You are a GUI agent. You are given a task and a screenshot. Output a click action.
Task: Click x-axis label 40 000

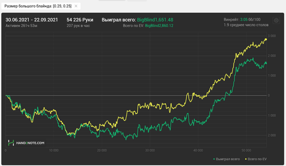pyautogui.click(x=198, y=151)
